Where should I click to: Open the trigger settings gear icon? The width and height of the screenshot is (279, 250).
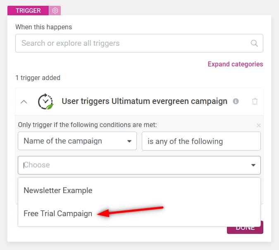(55, 11)
